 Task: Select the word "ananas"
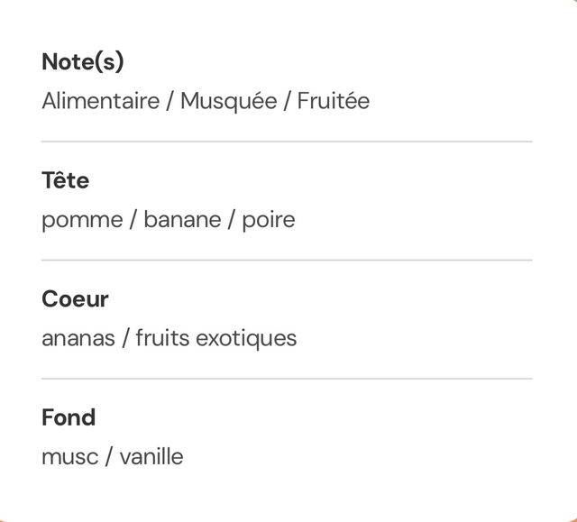(78, 339)
